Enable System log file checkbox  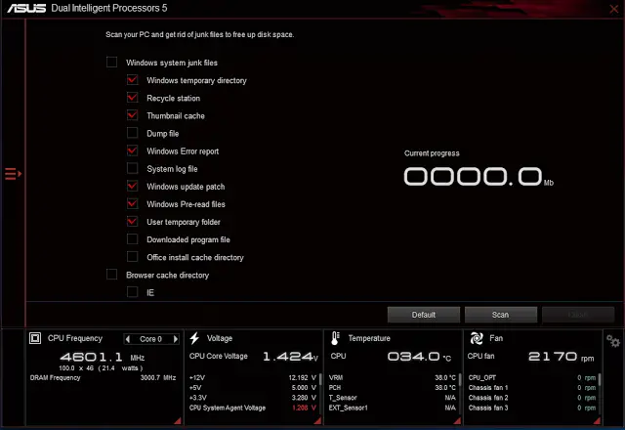[133, 168]
